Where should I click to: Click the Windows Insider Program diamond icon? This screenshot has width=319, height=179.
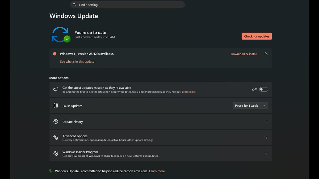(x=56, y=153)
